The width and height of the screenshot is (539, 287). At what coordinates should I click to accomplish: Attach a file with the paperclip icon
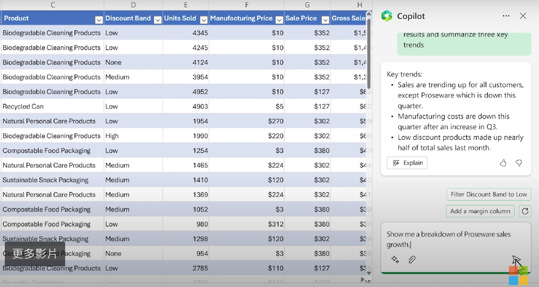tap(412, 259)
